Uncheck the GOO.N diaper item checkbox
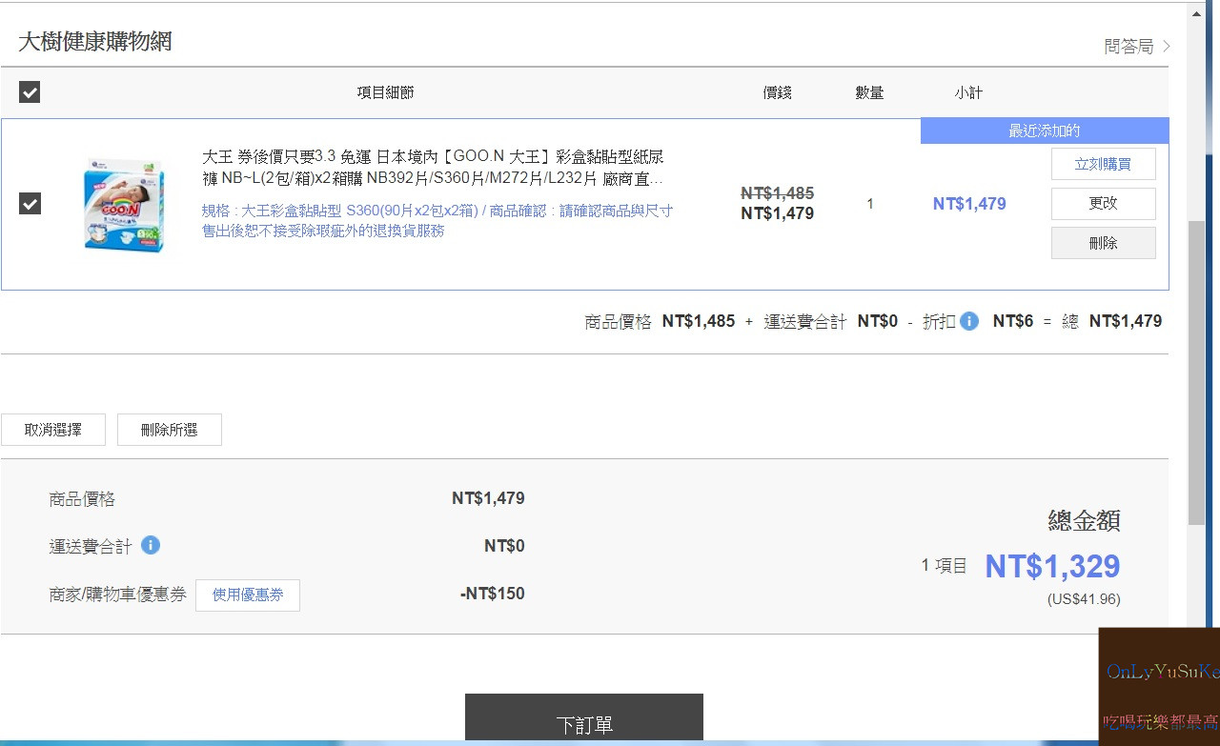 point(28,203)
